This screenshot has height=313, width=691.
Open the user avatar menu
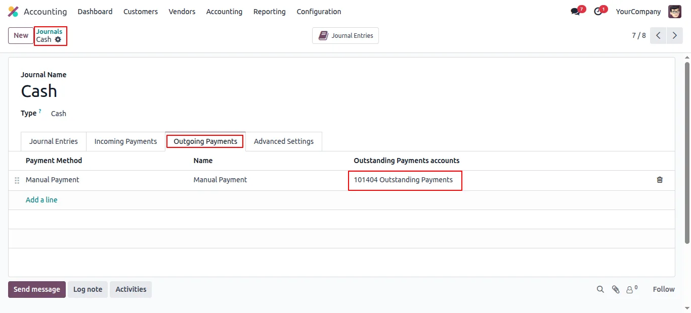(x=675, y=12)
